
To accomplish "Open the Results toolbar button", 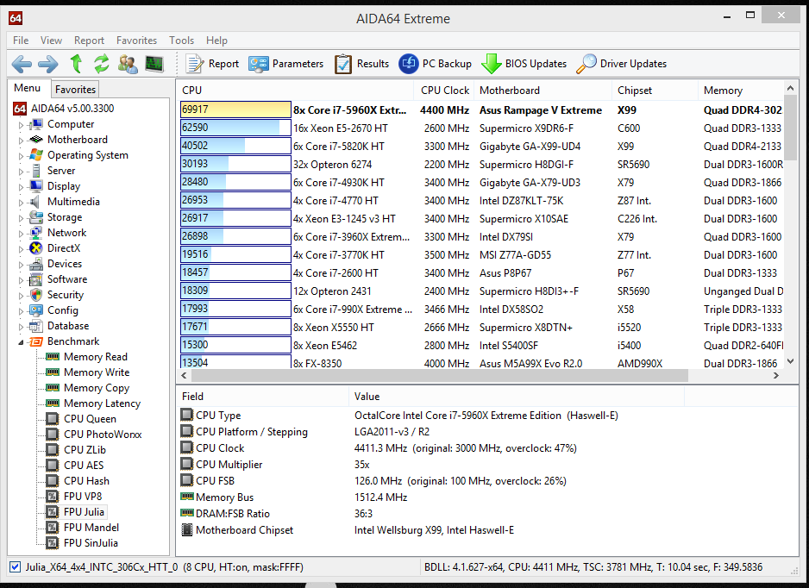I will coord(361,64).
